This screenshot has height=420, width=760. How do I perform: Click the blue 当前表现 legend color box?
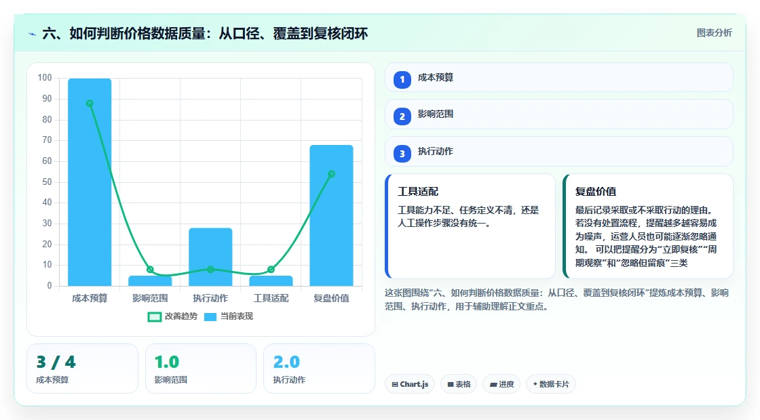click(x=210, y=317)
